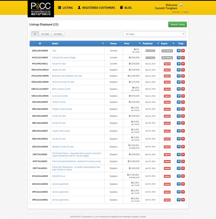Open the All Types dropdown

[154, 34]
